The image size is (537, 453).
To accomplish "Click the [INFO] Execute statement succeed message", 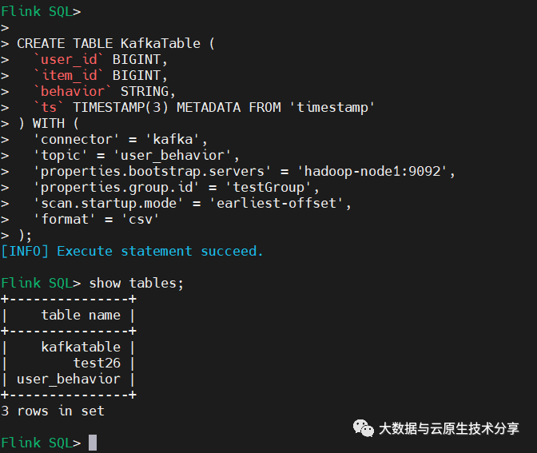I will pyautogui.click(x=133, y=251).
